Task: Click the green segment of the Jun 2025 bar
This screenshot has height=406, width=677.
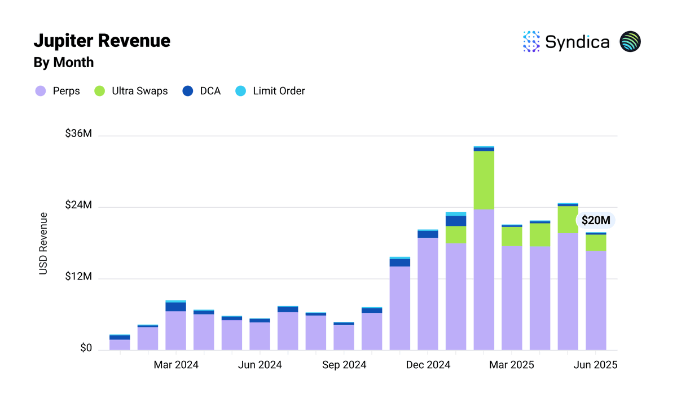Action: (x=596, y=243)
